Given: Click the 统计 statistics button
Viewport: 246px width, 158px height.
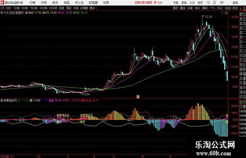Looking at the screenshot, I should (x=197, y=8).
